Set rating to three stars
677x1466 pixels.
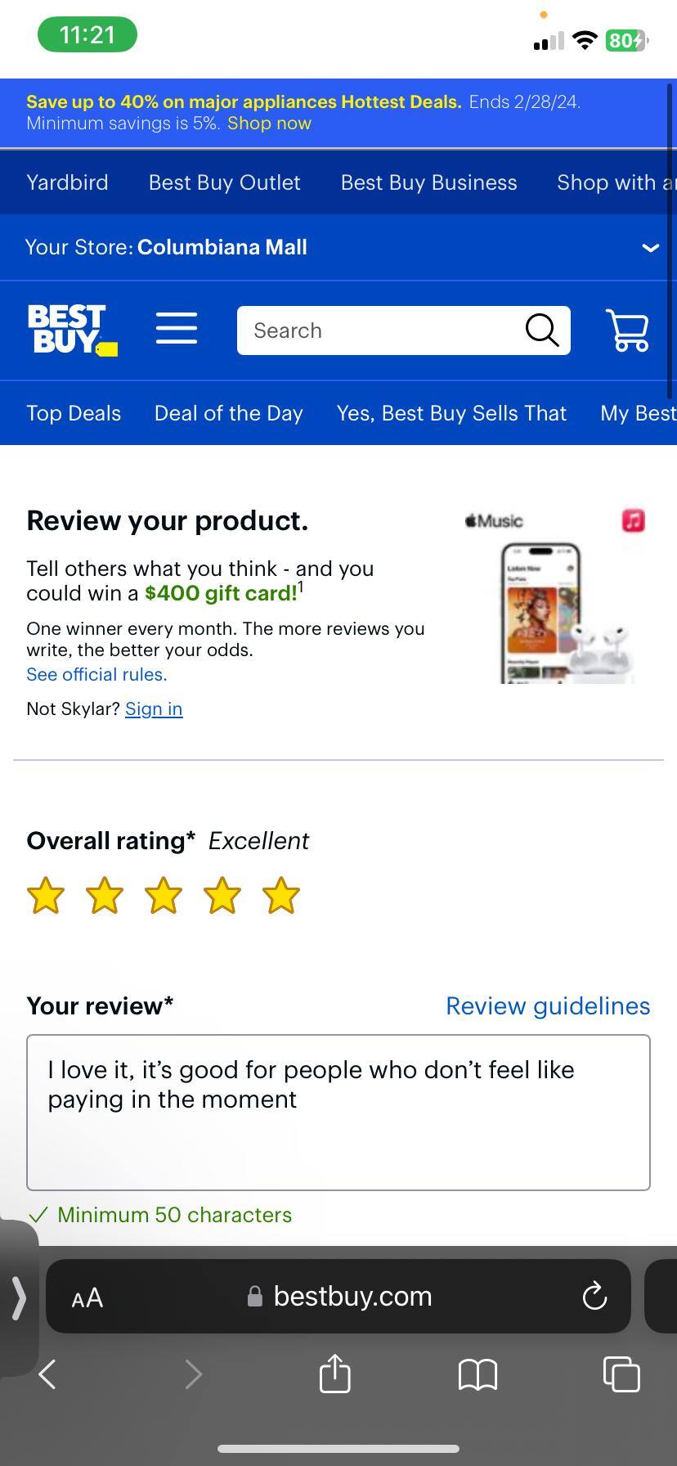[164, 895]
